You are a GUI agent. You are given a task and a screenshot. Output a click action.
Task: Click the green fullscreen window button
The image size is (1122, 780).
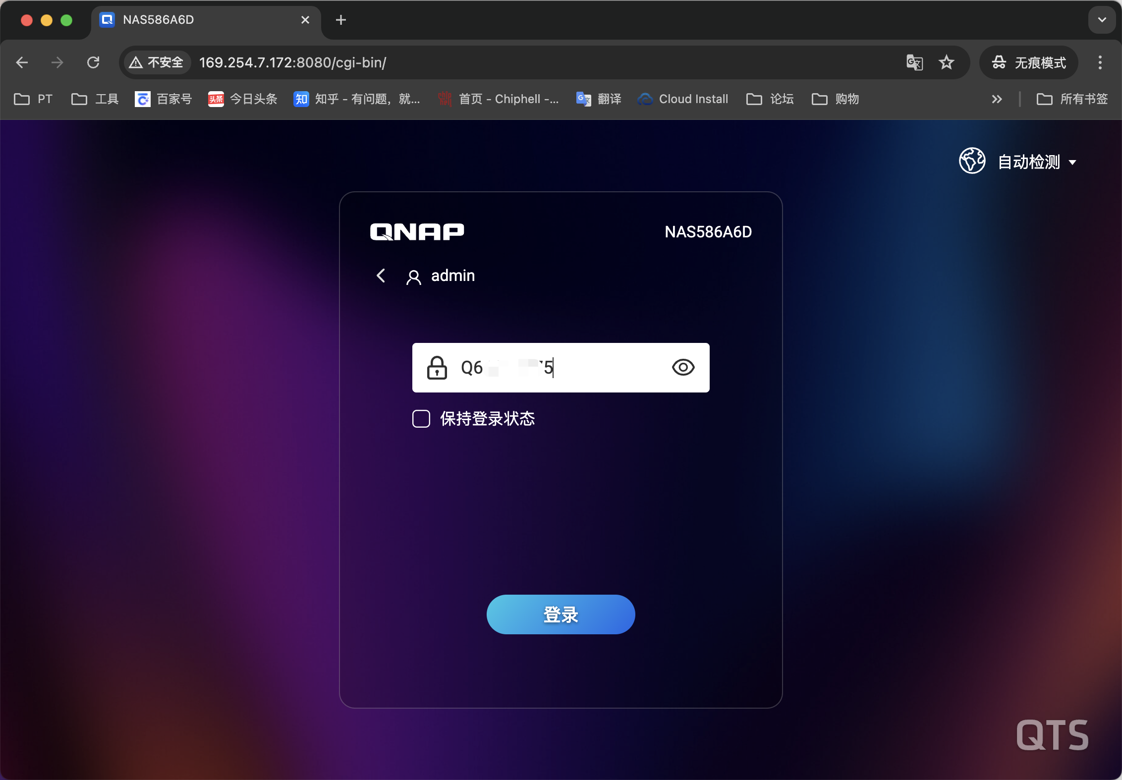click(66, 20)
